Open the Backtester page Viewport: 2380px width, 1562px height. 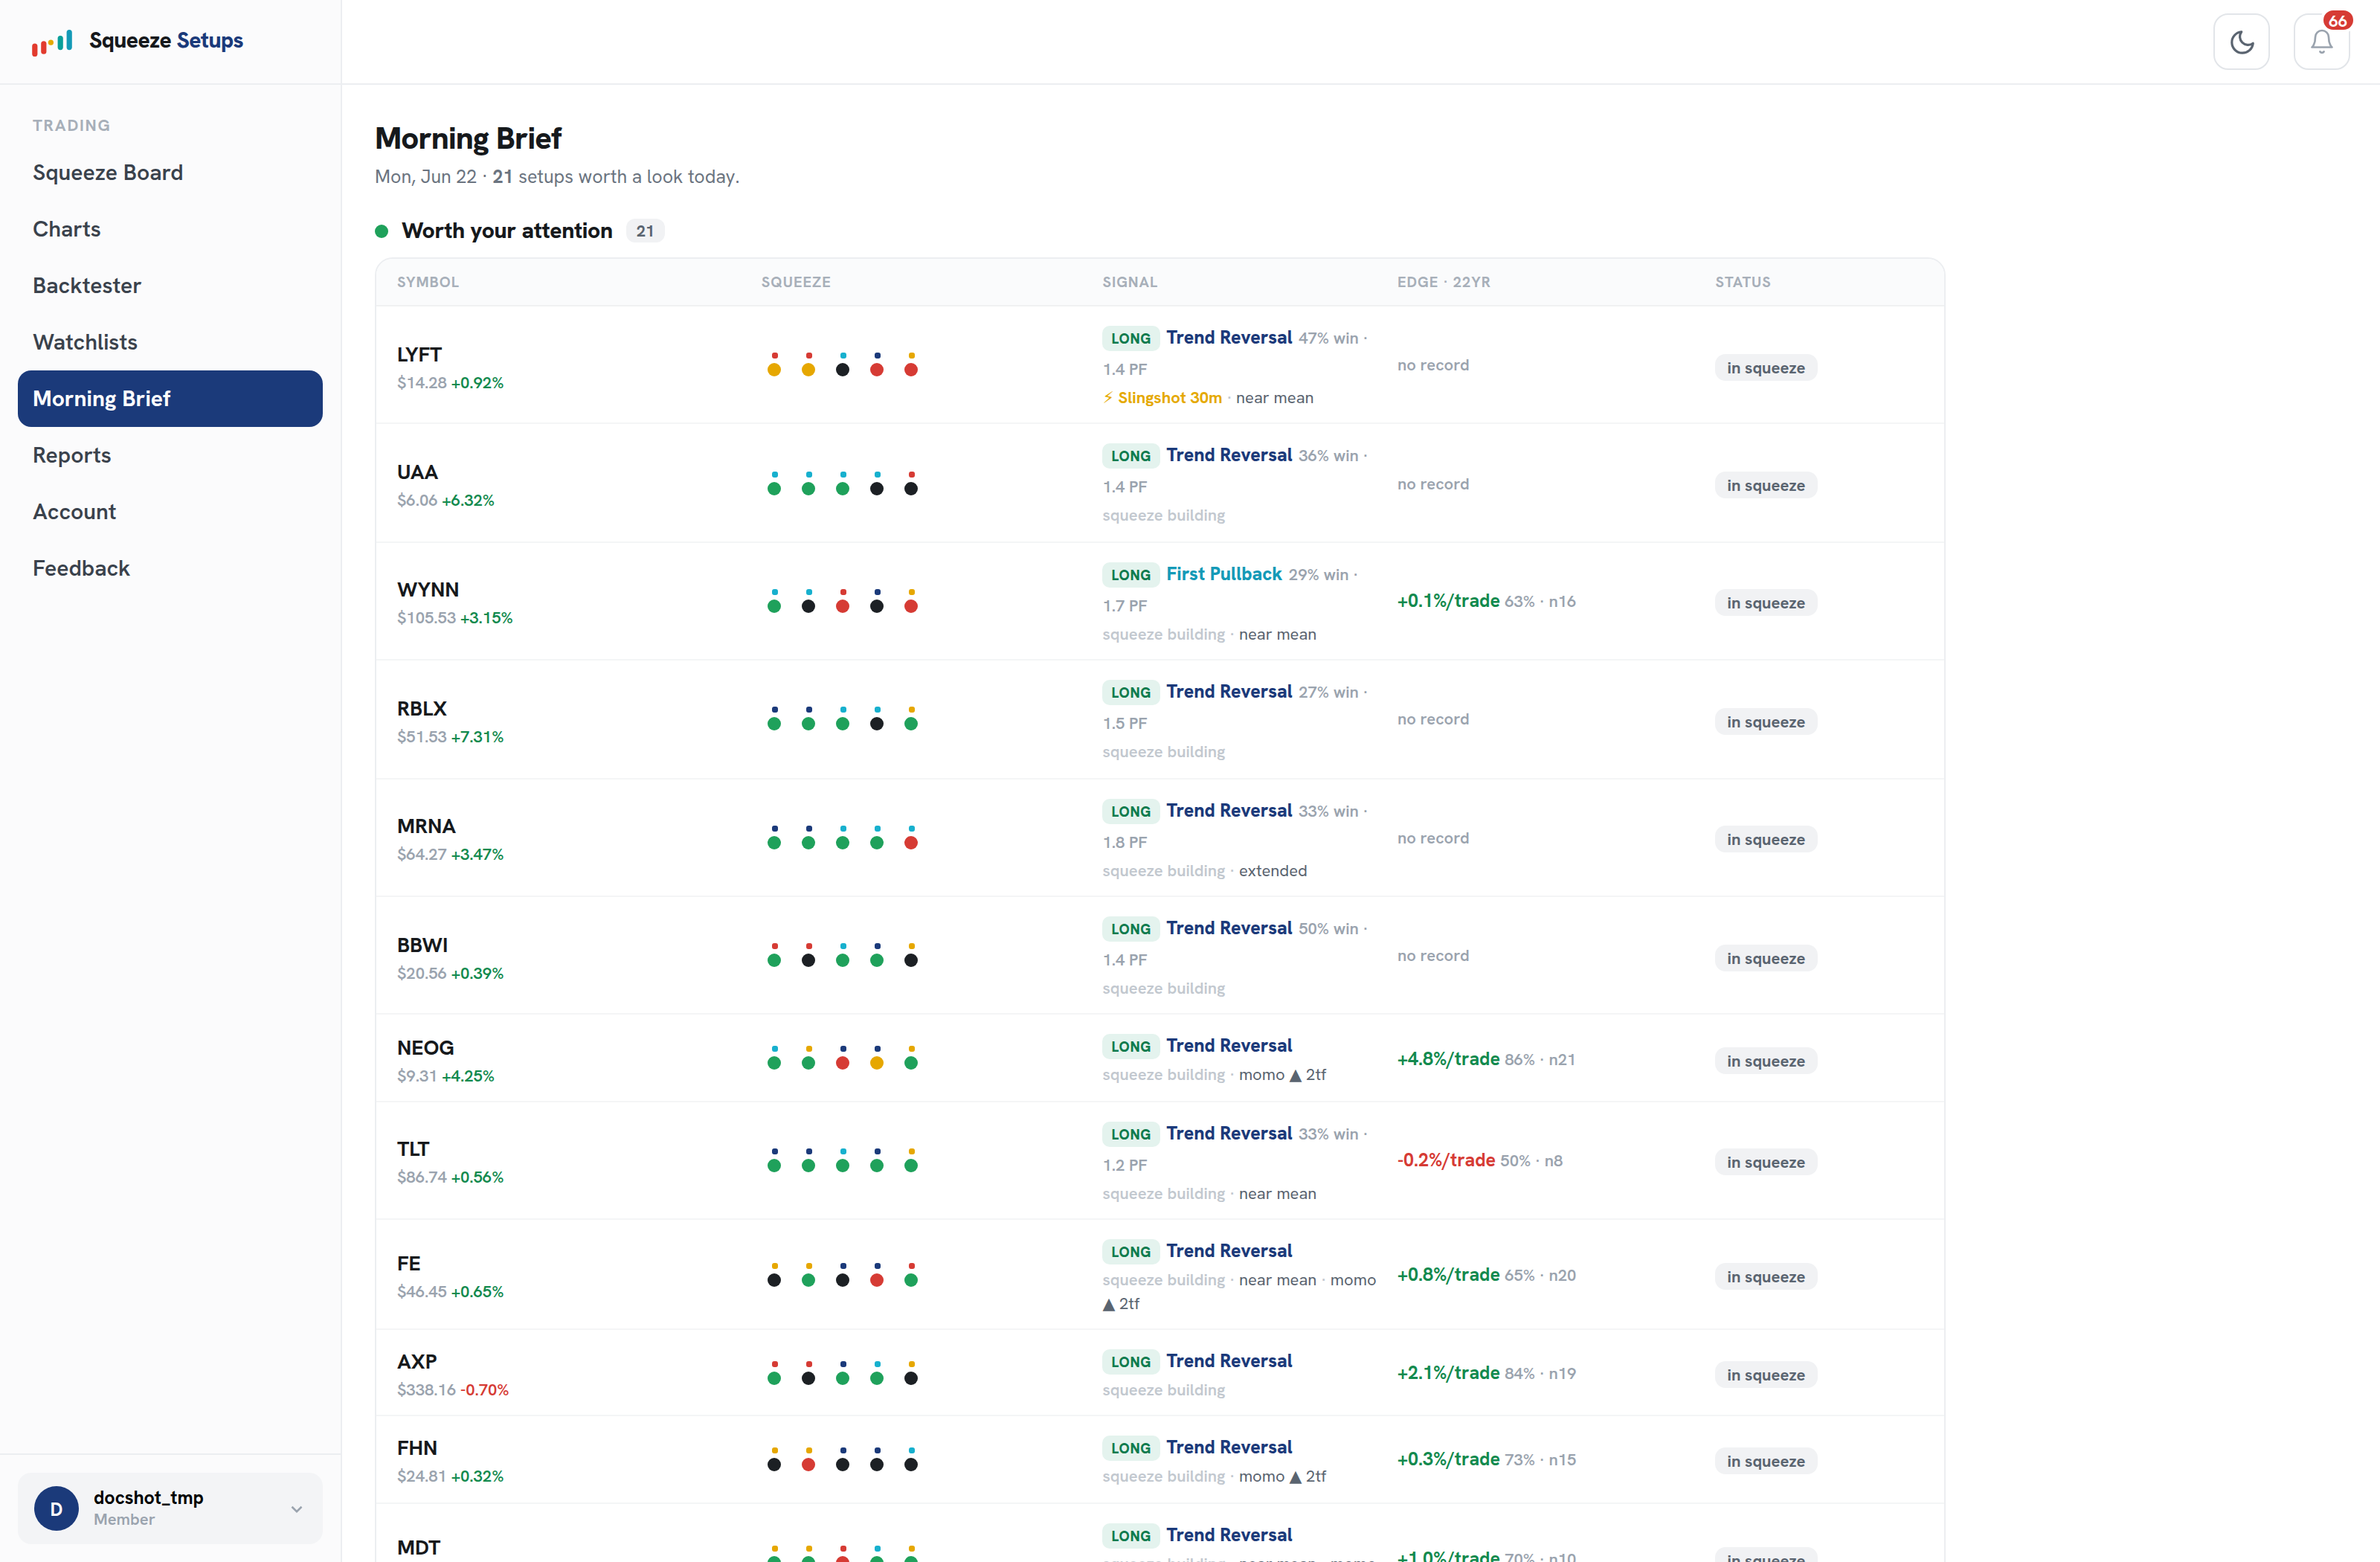pyautogui.click(x=170, y=285)
